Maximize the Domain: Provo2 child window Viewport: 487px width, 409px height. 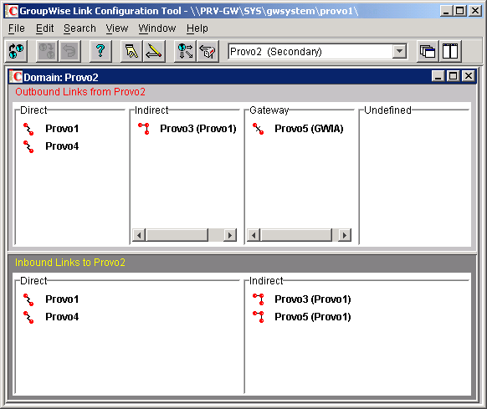(454, 76)
